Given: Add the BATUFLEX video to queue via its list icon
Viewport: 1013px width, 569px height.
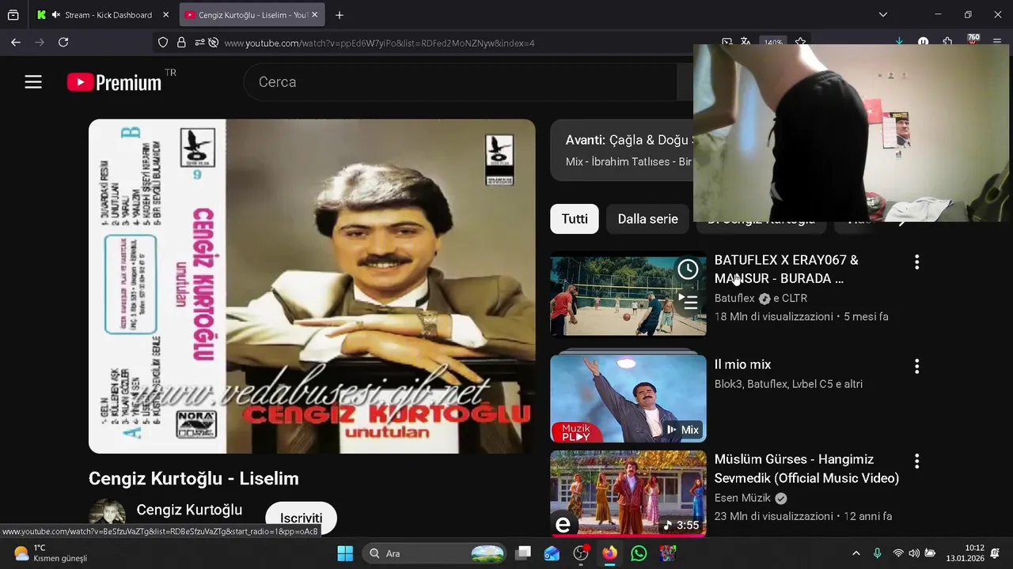Looking at the screenshot, I should [x=688, y=302].
